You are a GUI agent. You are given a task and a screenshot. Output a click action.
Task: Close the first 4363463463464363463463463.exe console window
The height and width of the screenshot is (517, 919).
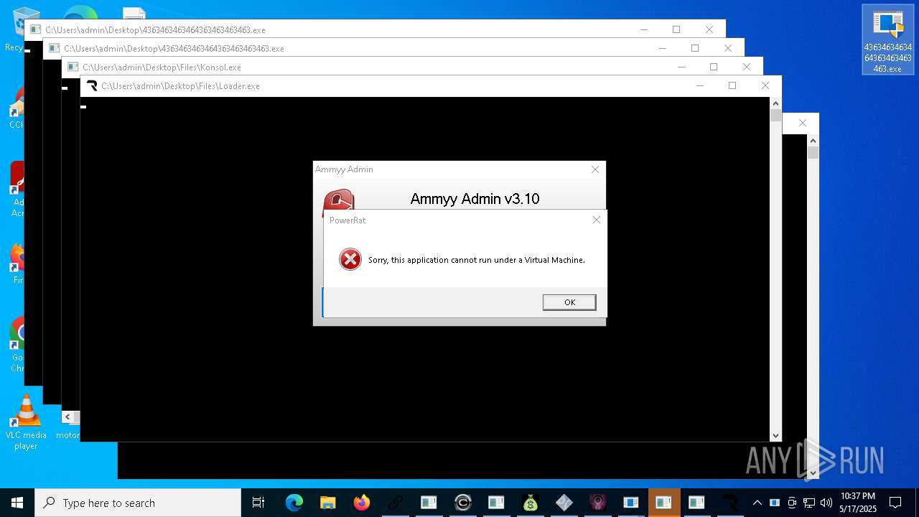709,29
